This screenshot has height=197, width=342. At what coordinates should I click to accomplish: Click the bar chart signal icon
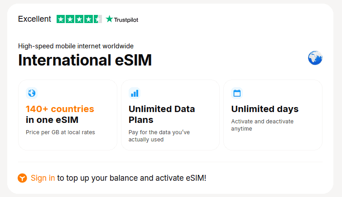pyautogui.click(x=134, y=93)
